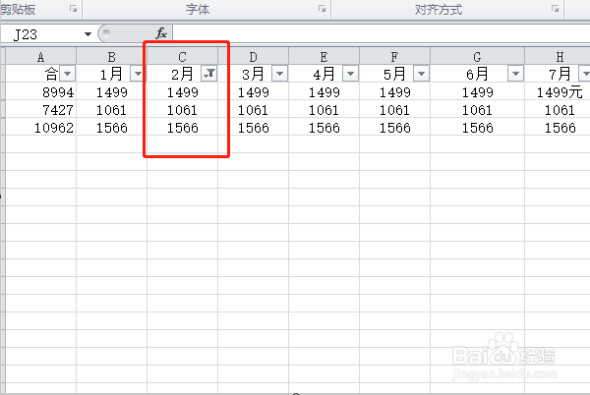
Task: Select the 1499 cell in column B
Action: [111, 91]
